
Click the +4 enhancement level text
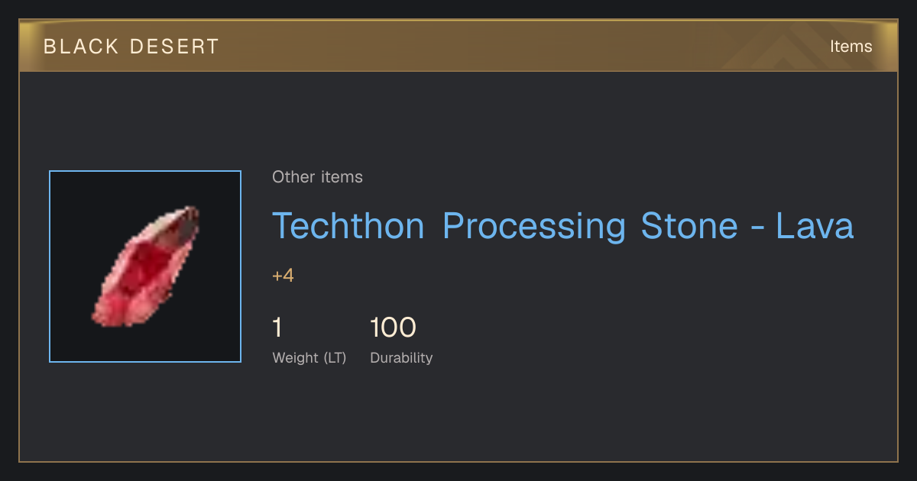click(283, 276)
